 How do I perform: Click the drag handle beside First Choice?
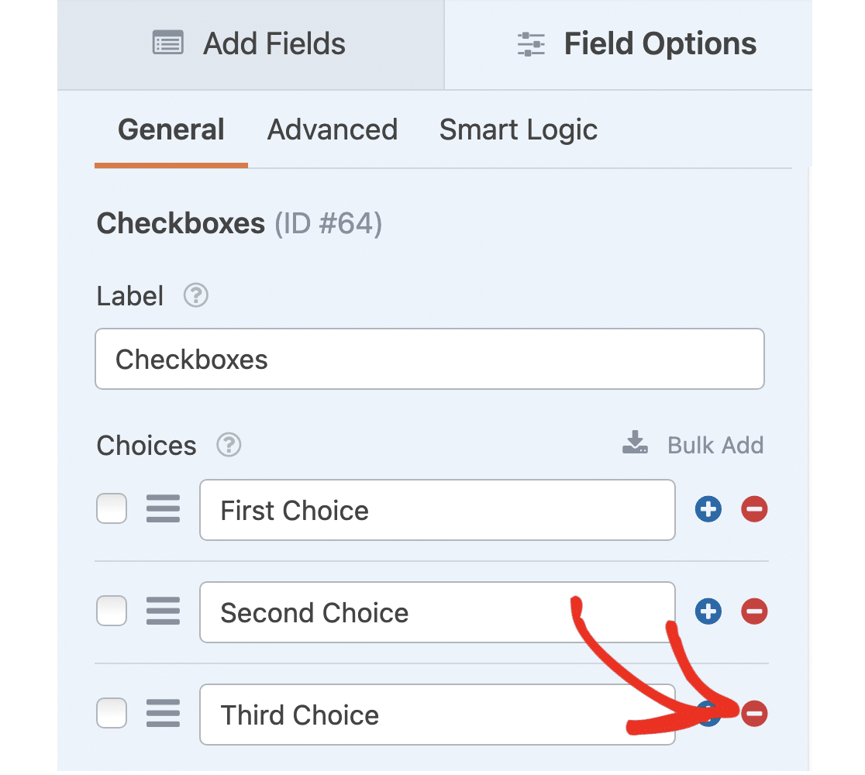(163, 509)
